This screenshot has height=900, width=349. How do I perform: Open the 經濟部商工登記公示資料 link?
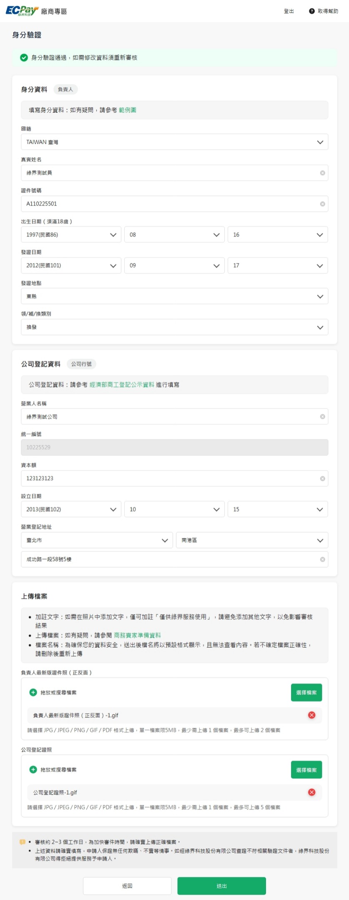click(x=122, y=385)
